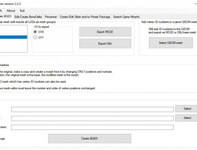Click the Export OBJ button
The image size is (197, 150).
click(105, 43)
